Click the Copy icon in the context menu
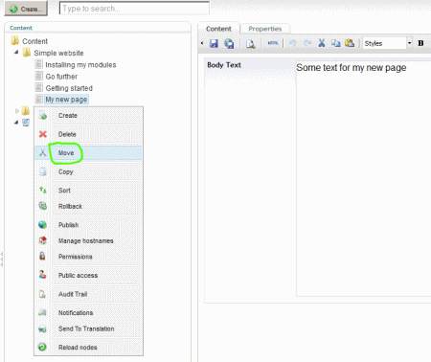Viewport: 431px width, 362px height. (42, 171)
